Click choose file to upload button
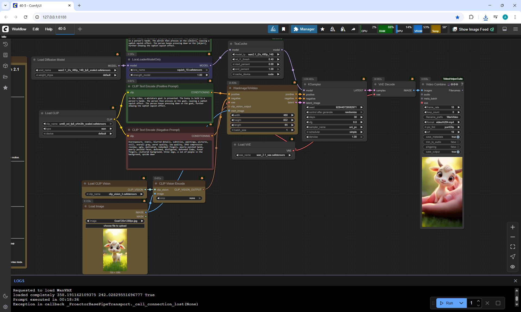521x312 pixels. [x=115, y=226]
